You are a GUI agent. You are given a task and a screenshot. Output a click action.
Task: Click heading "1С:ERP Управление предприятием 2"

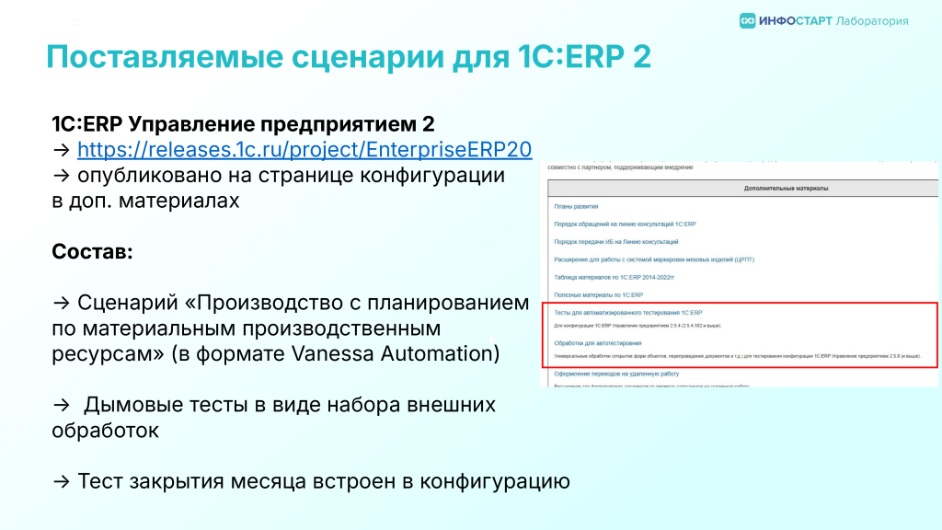coord(243,124)
